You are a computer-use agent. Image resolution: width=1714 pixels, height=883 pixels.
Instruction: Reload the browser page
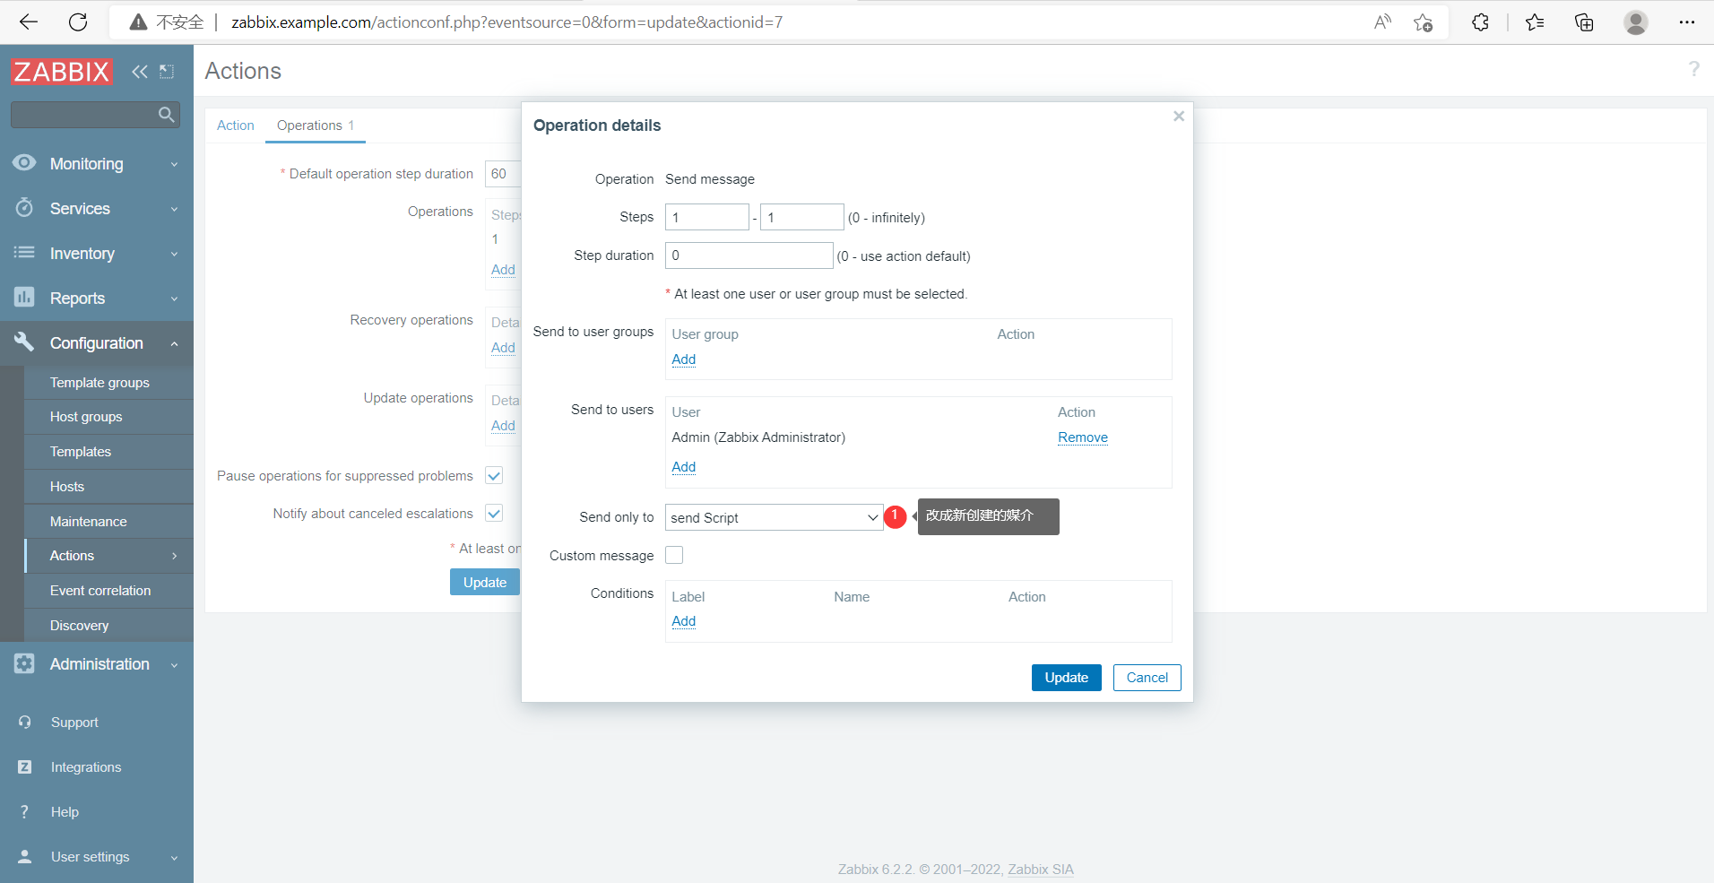click(x=78, y=22)
